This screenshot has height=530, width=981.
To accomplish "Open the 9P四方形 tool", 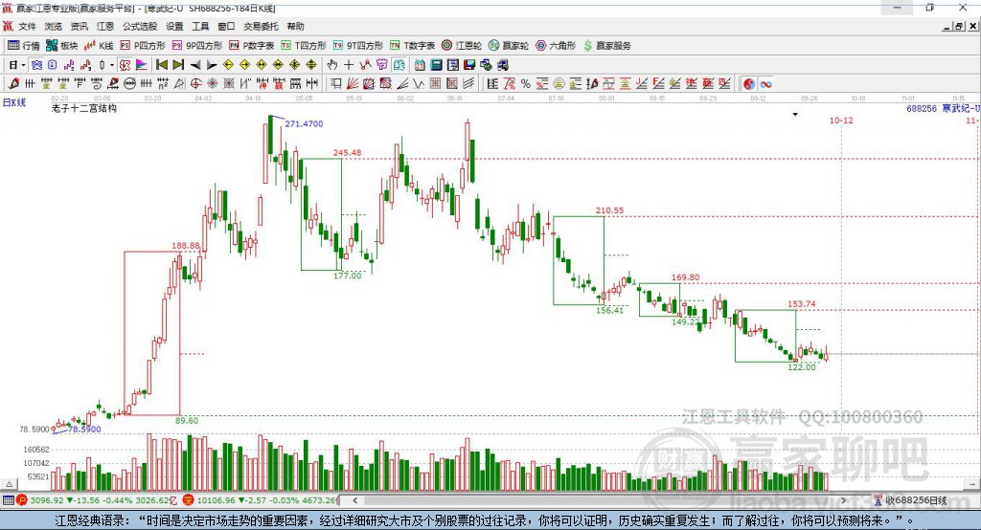I will pyautogui.click(x=197, y=46).
